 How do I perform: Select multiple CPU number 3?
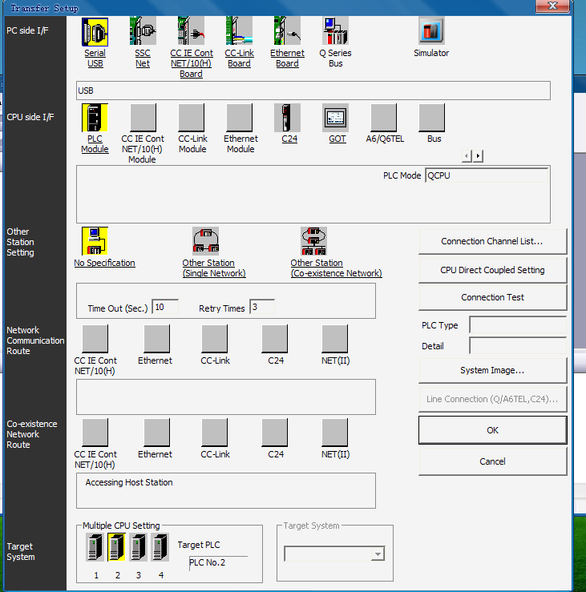pos(139,547)
